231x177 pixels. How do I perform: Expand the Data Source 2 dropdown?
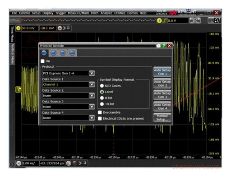(92, 96)
